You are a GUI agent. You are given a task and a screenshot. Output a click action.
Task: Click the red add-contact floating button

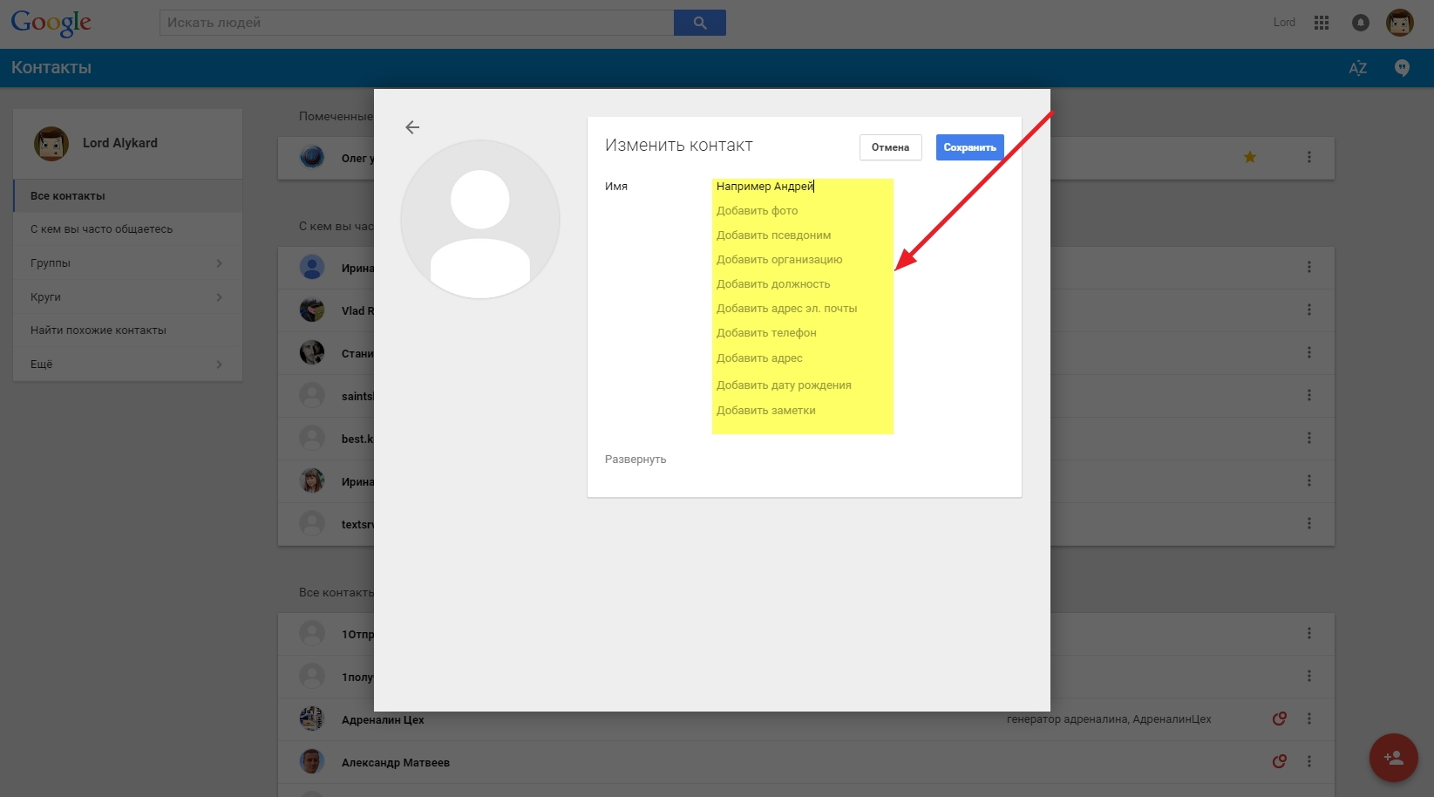[1393, 758]
